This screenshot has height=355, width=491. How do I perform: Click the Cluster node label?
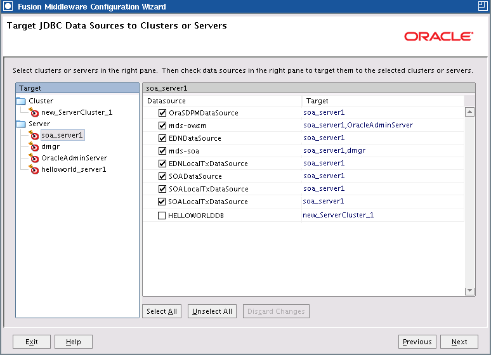[41, 101]
